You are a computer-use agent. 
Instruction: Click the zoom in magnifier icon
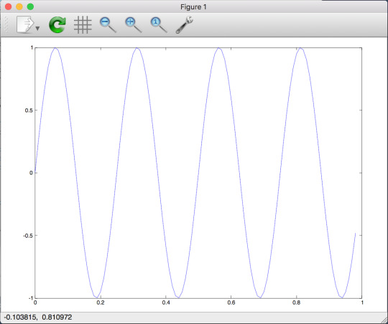[134, 24]
